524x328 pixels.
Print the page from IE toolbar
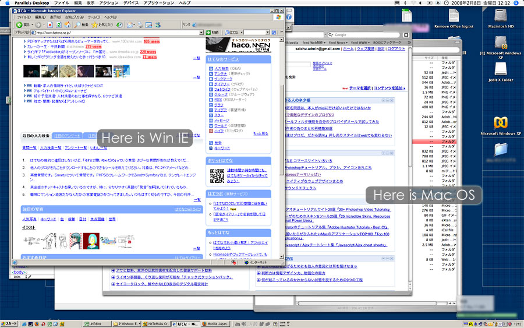pyautogui.click(x=140, y=24)
